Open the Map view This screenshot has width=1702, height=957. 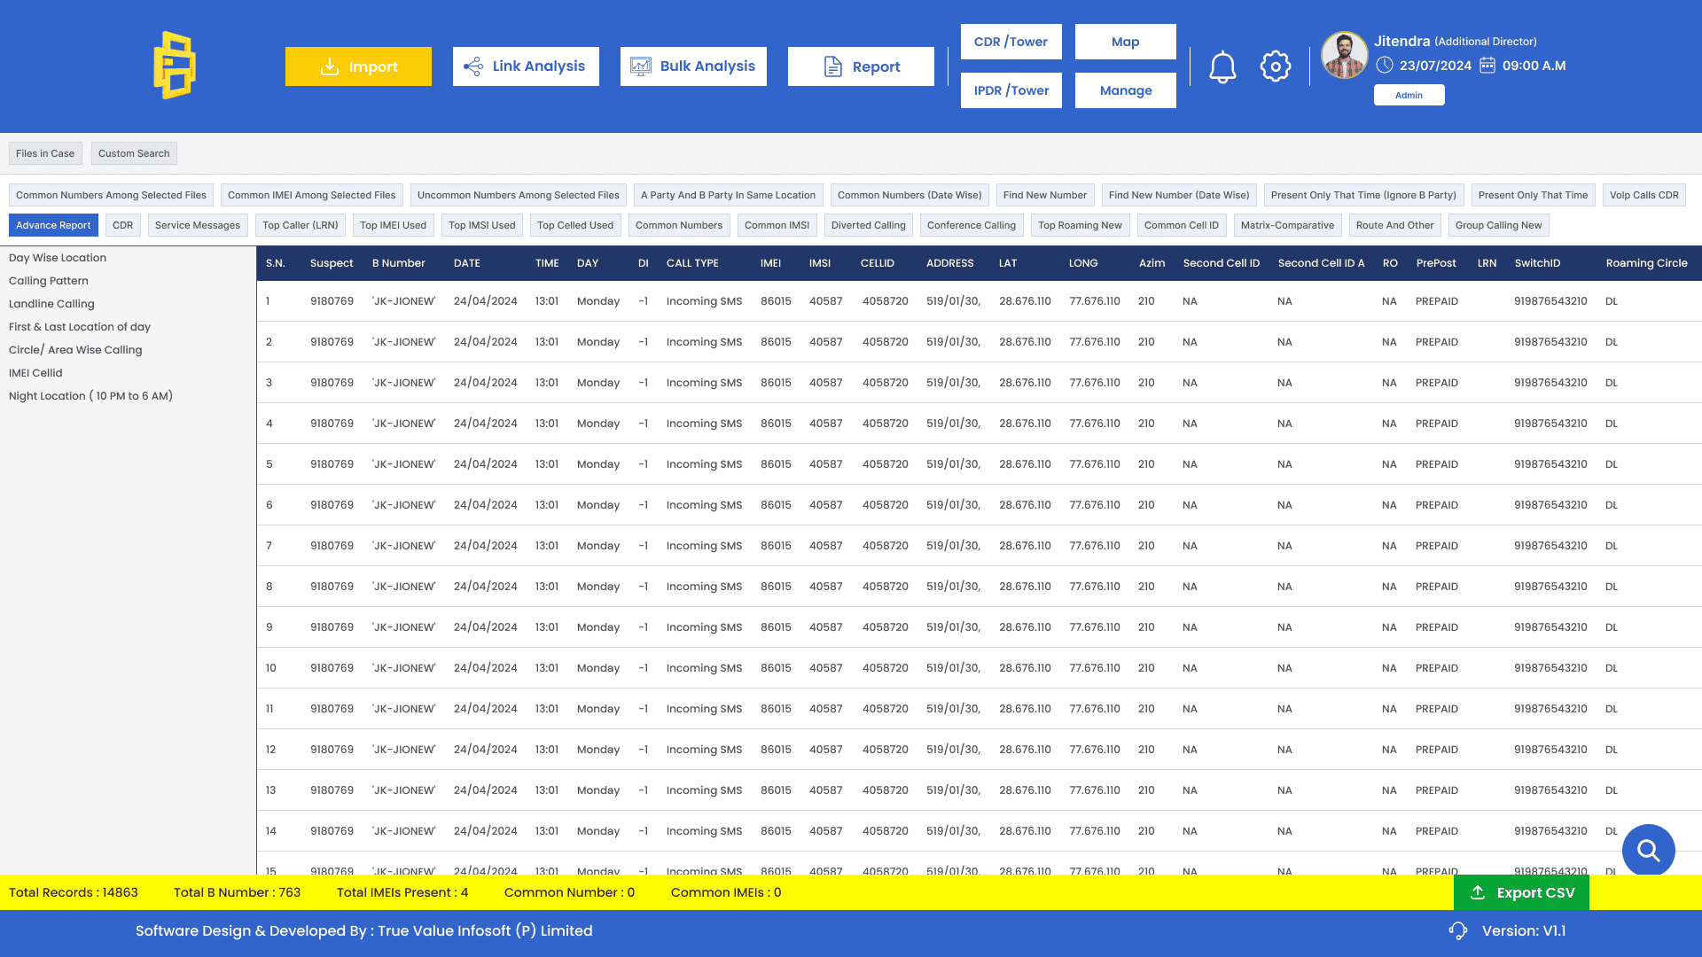1125,42
